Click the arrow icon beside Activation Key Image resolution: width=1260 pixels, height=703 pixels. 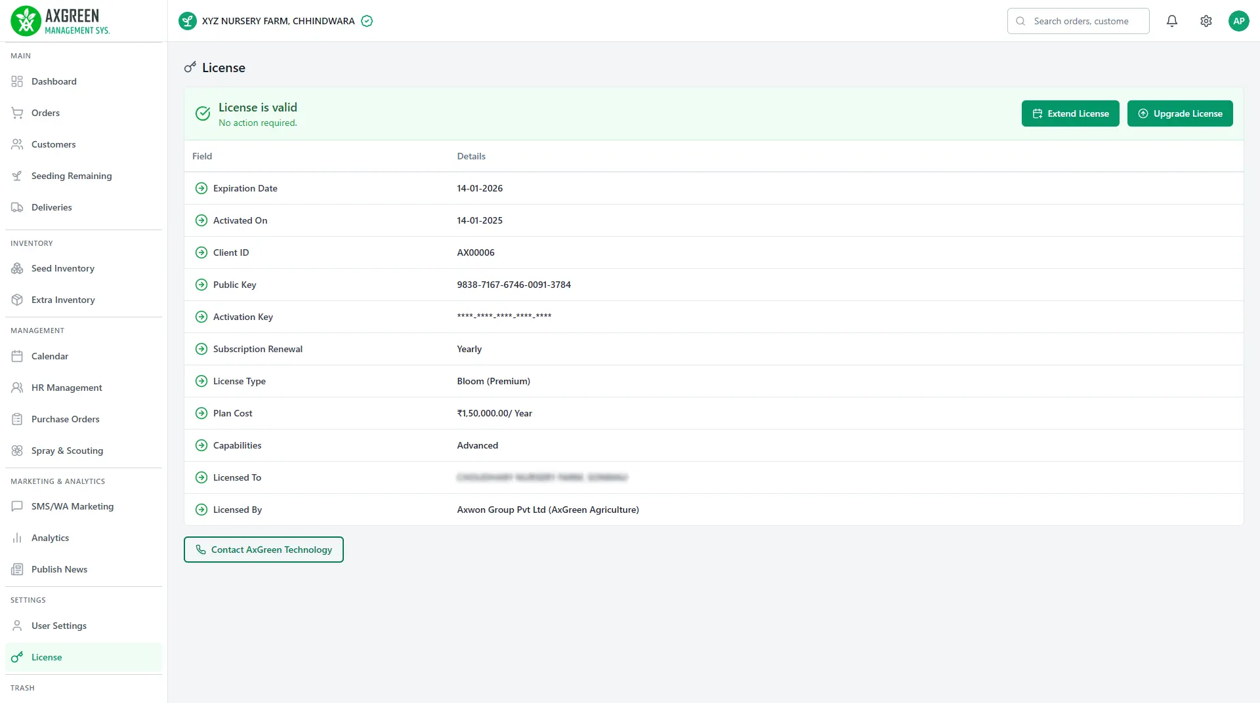201,317
